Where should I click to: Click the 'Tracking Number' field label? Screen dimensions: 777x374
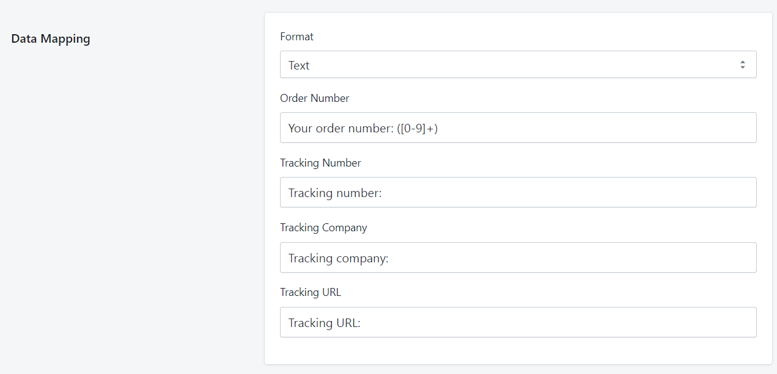coord(320,163)
